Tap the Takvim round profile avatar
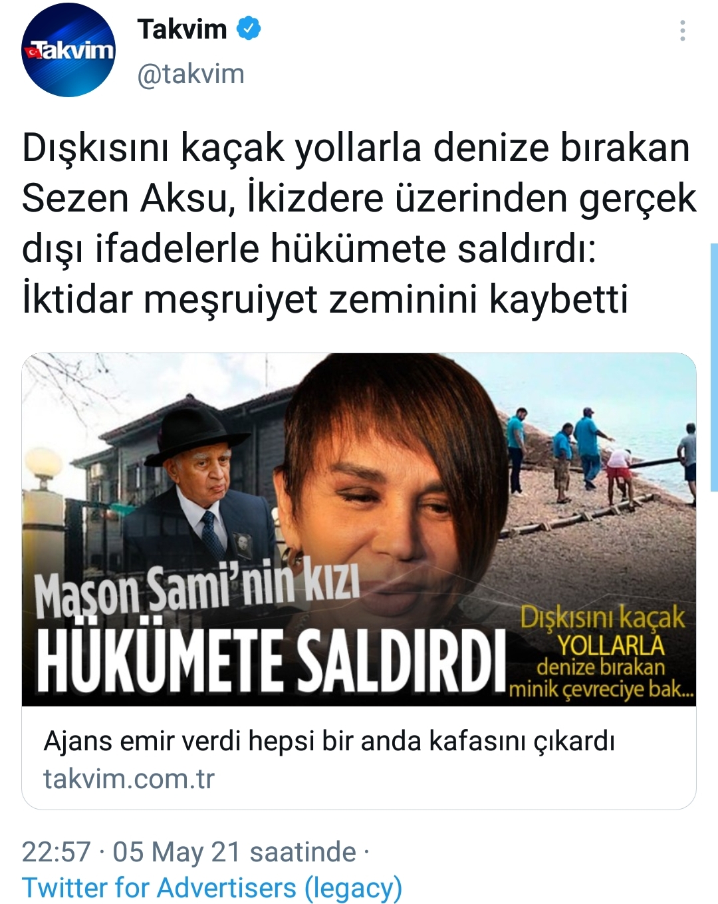This screenshot has height=904, width=718. click(x=68, y=50)
